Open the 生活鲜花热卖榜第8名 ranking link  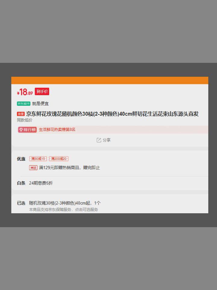[x=57, y=130]
